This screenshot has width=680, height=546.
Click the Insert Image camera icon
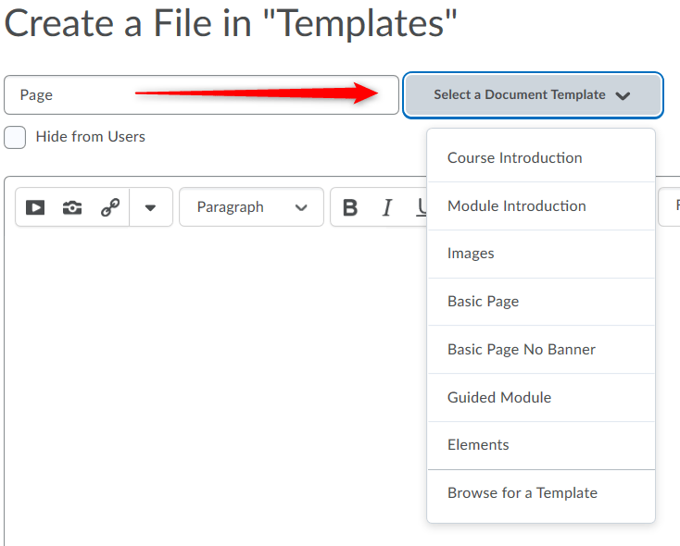coord(72,207)
